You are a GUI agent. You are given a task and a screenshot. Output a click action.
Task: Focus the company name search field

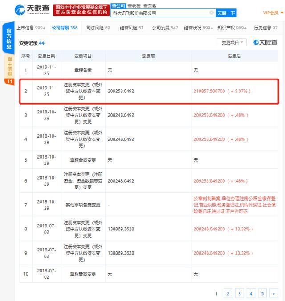click(163, 13)
